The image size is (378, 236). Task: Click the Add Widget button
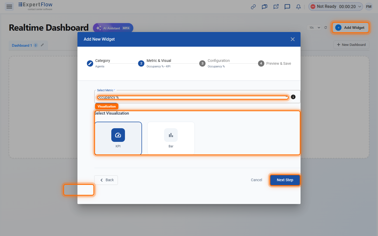pos(350,28)
